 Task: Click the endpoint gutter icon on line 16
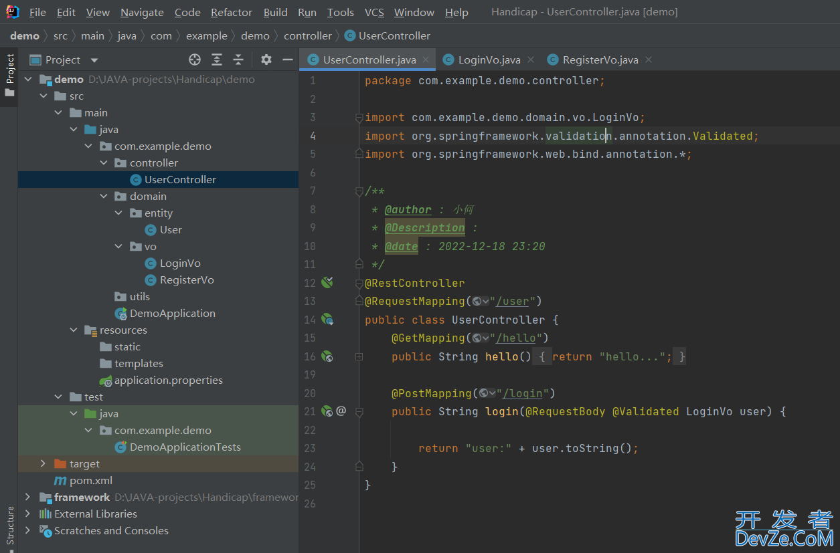click(x=327, y=356)
